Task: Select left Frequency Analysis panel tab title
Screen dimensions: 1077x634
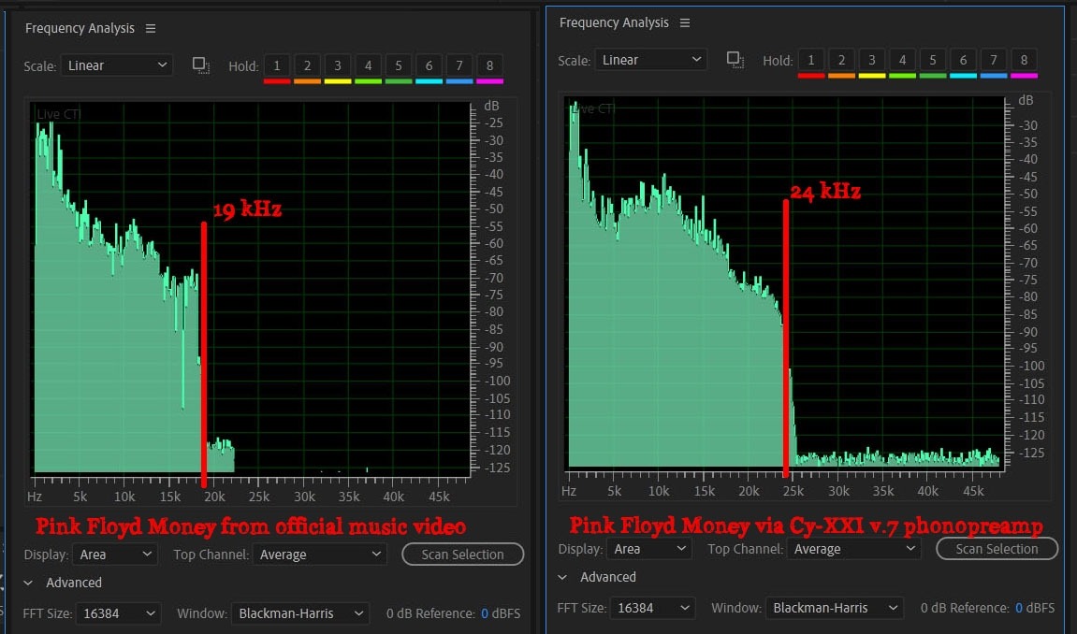Action: pyautogui.click(x=80, y=28)
